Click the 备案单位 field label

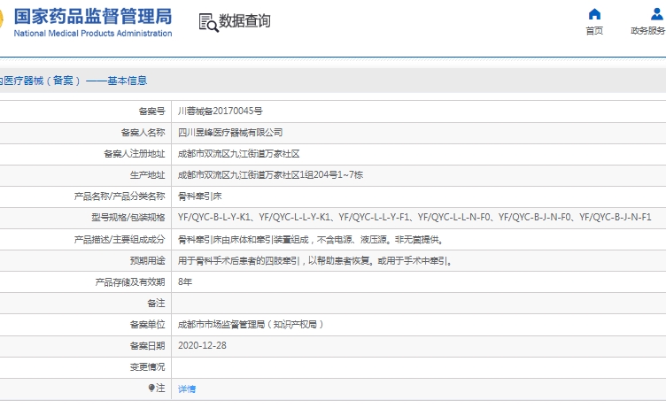pyautogui.click(x=147, y=324)
